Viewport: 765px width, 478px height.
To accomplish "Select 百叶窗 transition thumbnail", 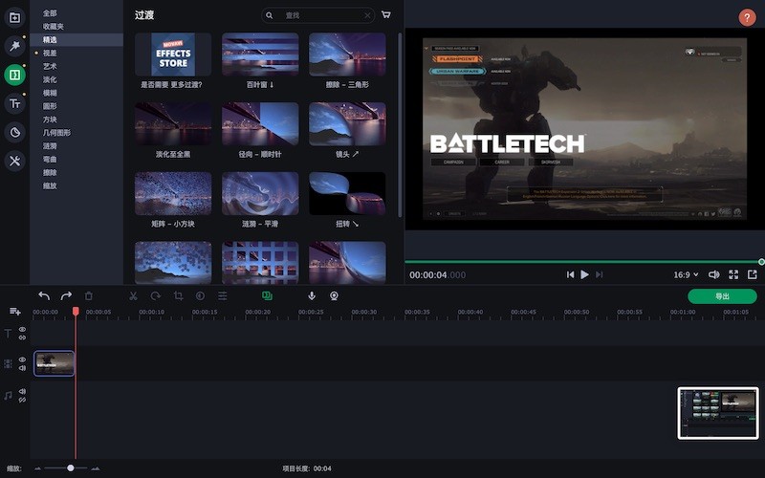I will 260,54.
